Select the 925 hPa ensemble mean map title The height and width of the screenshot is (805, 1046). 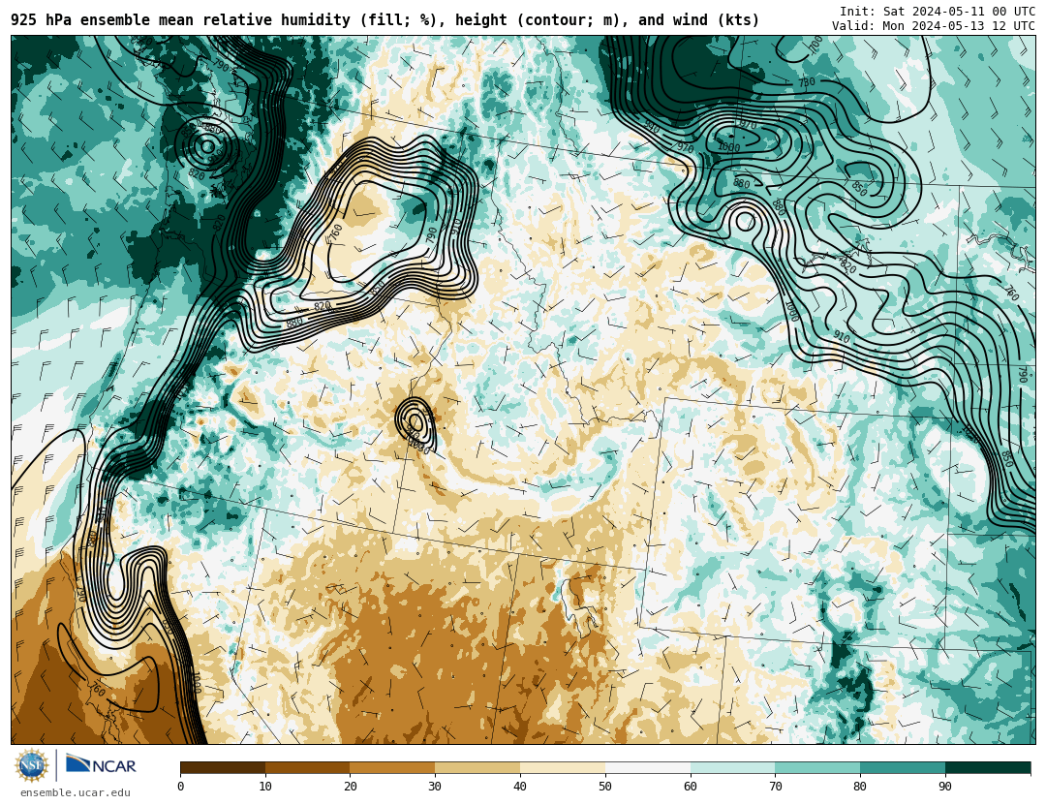[385, 20]
